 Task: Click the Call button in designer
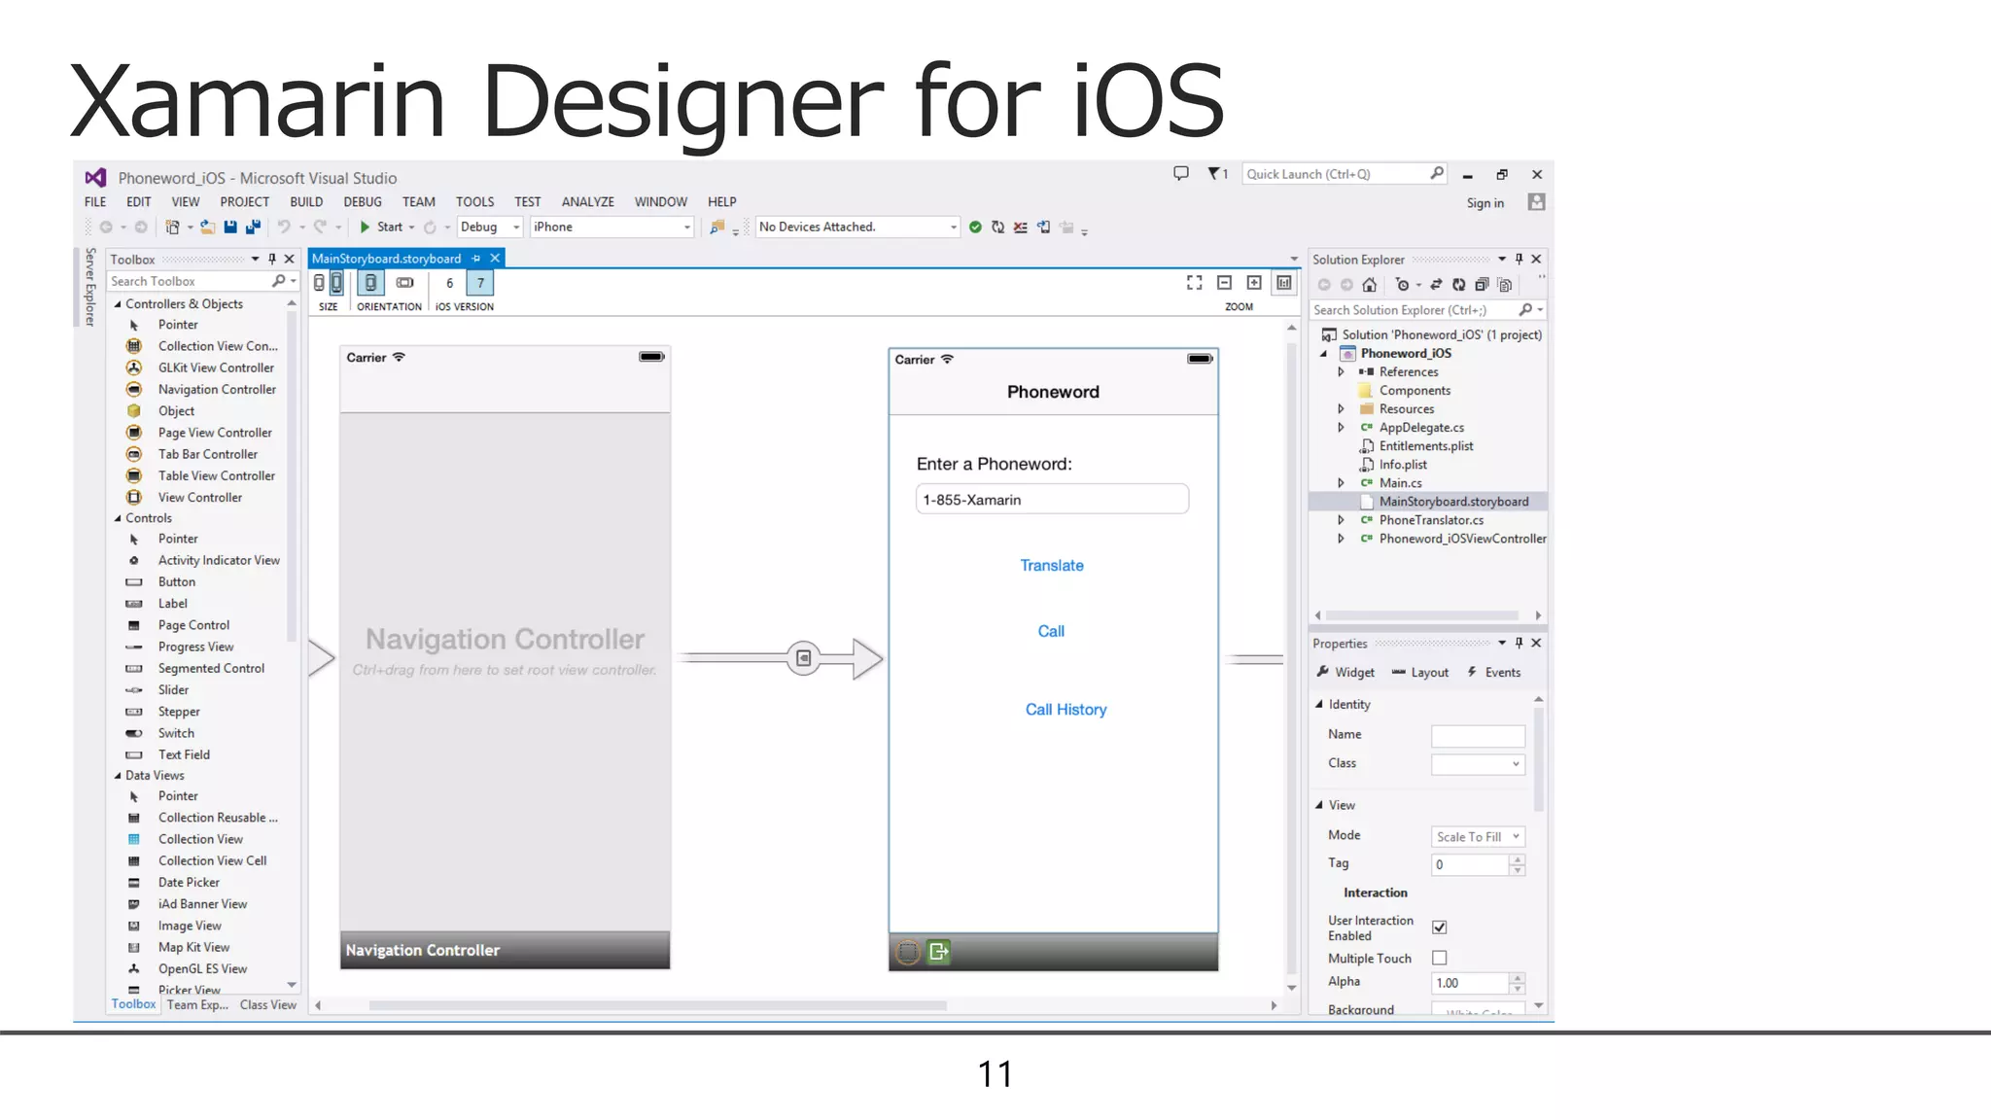1051,632
